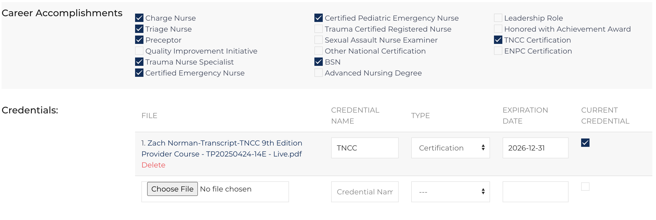Image resolution: width=656 pixels, height=220 pixels.
Task: Check Sexual Assault Nurse Examiner option
Action: click(x=319, y=40)
